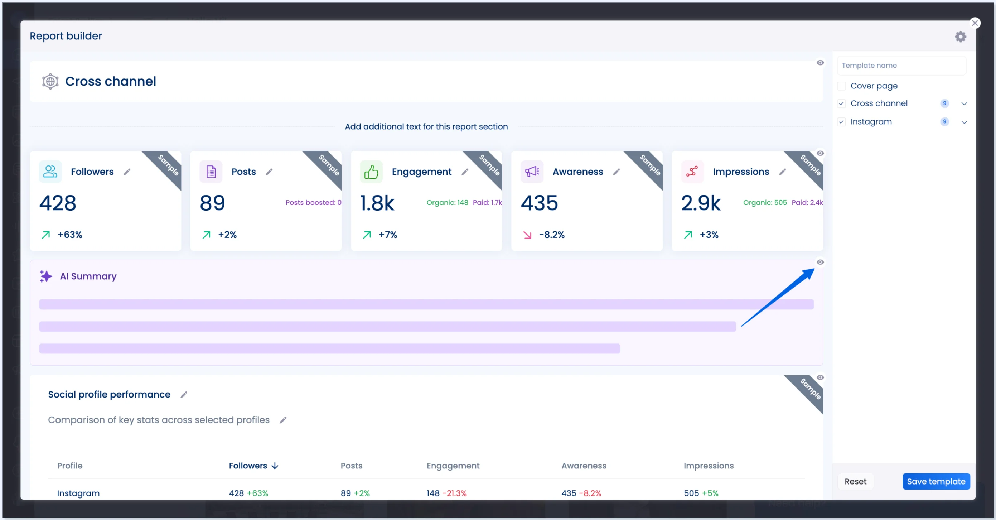
Task: Click the Profile column header
Action: (69, 466)
